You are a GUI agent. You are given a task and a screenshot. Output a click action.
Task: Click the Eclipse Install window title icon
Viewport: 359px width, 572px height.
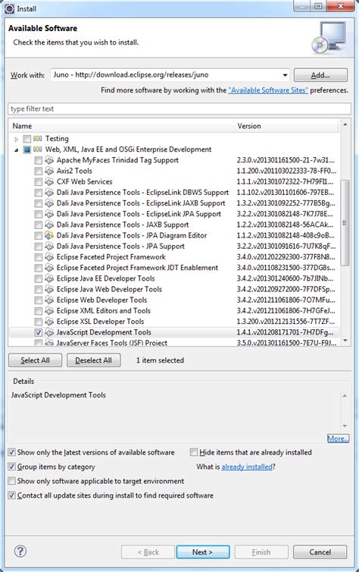pos(9,8)
